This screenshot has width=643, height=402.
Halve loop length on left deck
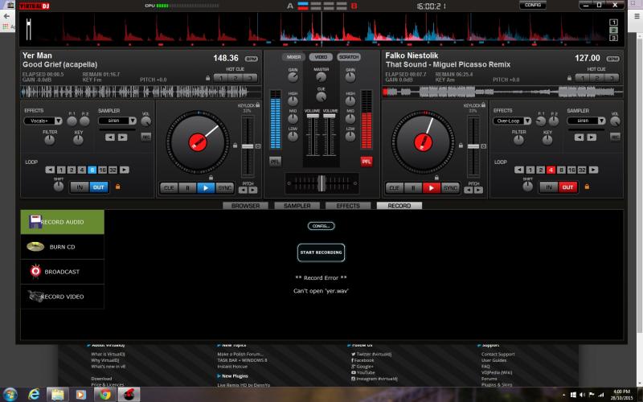[50, 170]
